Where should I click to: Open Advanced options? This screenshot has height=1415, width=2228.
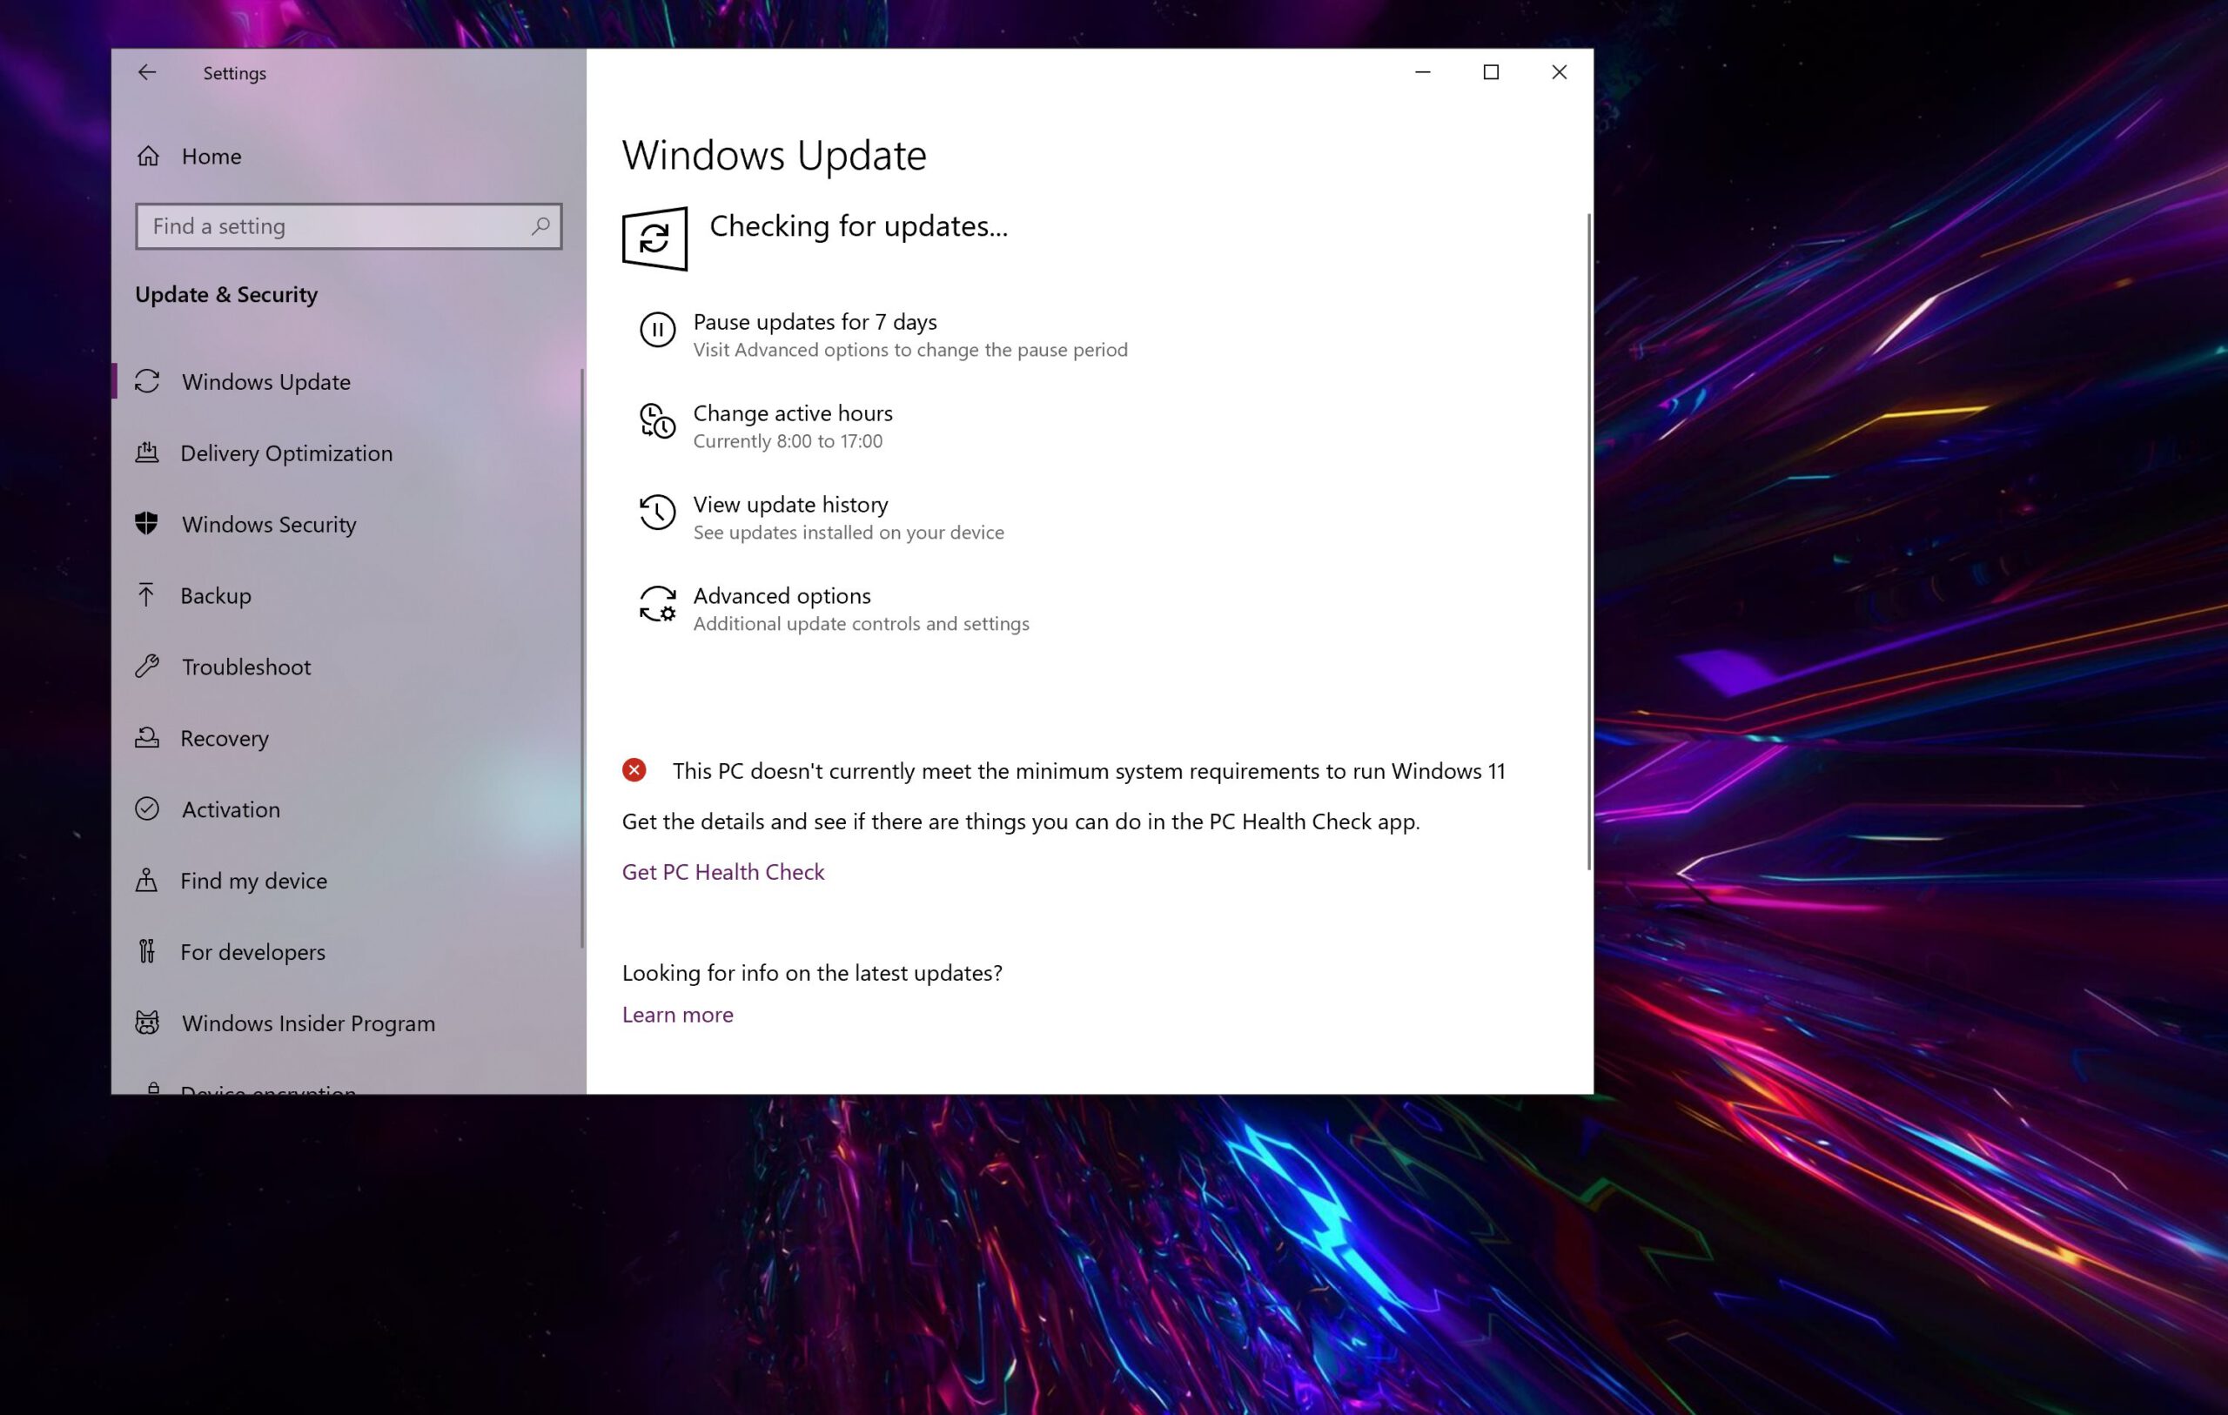coord(835,608)
